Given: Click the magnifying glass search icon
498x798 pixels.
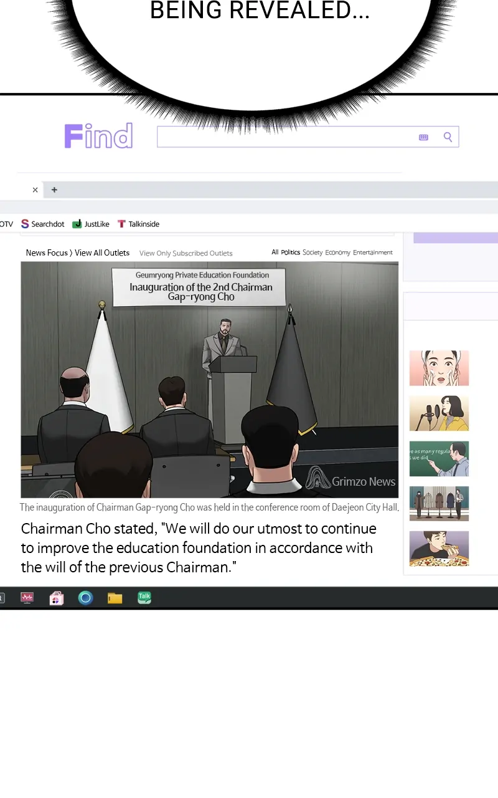Looking at the screenshot, I should [448, 137].
